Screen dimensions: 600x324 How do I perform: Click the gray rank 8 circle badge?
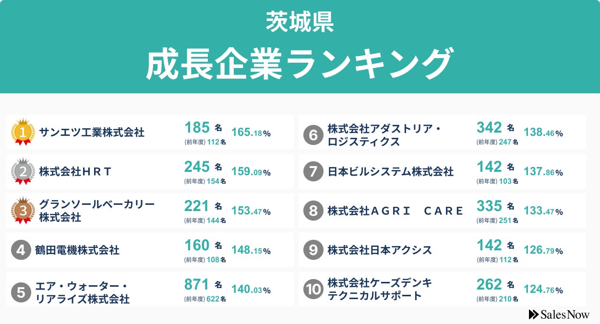pos(313,211)
